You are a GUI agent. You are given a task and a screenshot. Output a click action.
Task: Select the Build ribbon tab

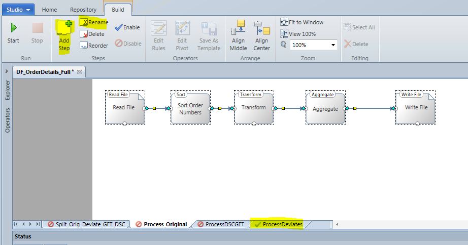click(118, 10)
